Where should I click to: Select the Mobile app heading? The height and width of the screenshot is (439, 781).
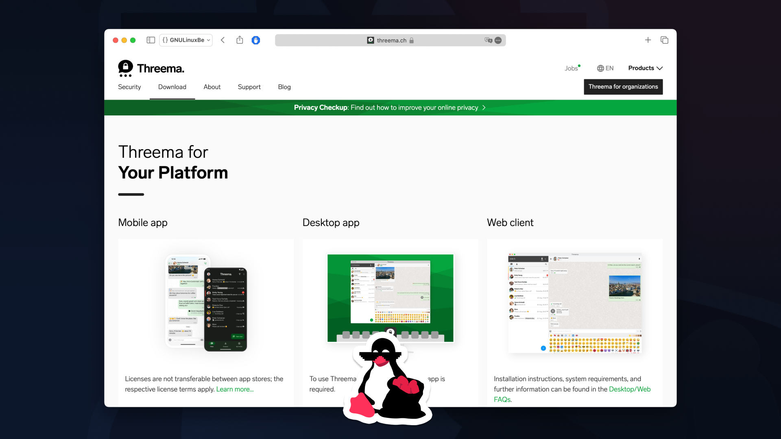click(x=143, y=223)
